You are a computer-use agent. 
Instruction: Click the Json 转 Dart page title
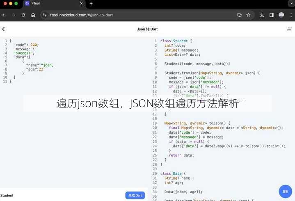(147, 29)
